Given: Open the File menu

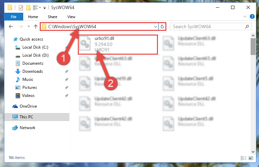Looking at the screenshot, I should pyautogui.click(x=14, y=17).
